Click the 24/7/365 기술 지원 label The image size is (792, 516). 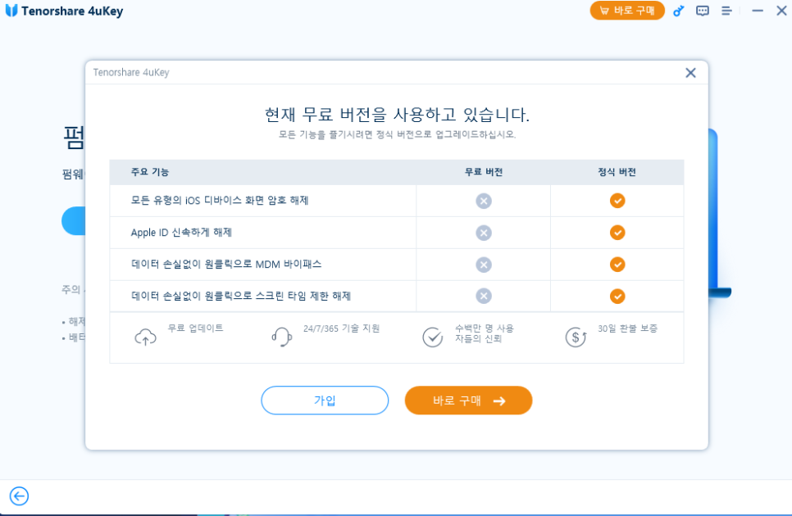[341, 328]
